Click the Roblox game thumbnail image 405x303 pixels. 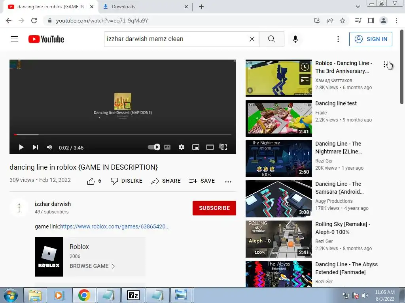click(49, 257)
